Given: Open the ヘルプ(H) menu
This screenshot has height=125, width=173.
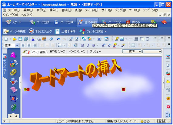Looking at the screenshot, I should click(x=27, y=15).
